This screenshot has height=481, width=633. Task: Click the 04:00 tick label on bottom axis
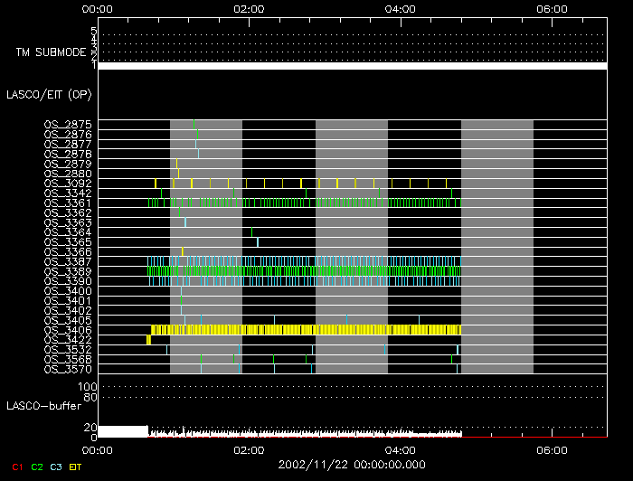coord(400,449)
